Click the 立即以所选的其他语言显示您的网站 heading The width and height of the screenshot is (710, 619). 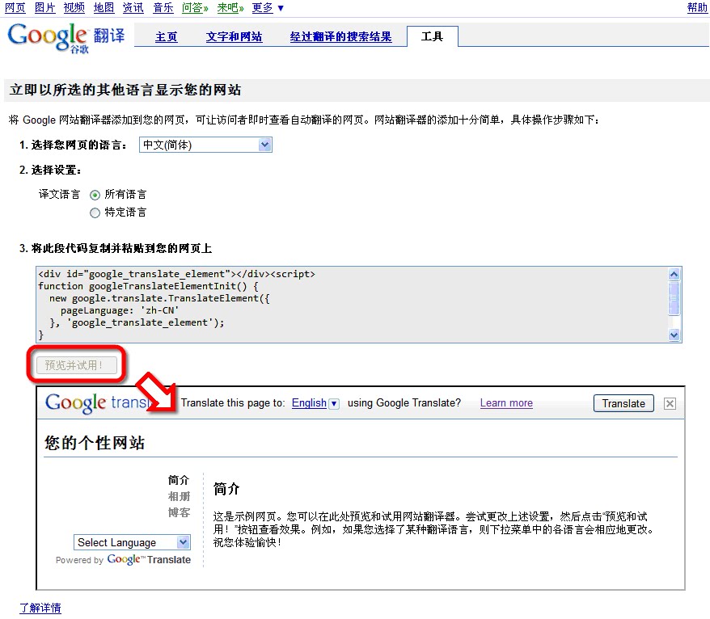[x=125, y=90]
